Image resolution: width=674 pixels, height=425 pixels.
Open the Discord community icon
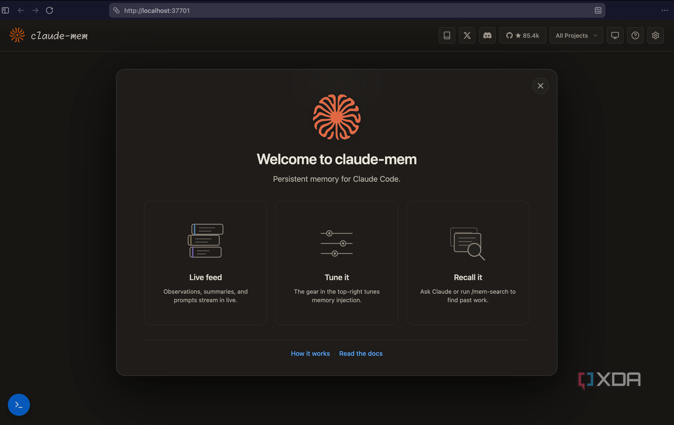coord(487,35)
